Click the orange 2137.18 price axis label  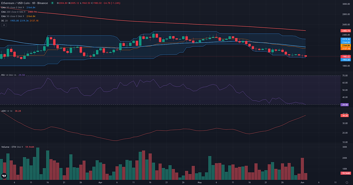pyautogui.click(x=346, y=48)
